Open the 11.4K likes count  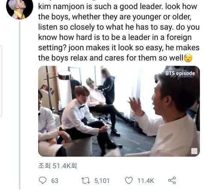tap(145, 181)
